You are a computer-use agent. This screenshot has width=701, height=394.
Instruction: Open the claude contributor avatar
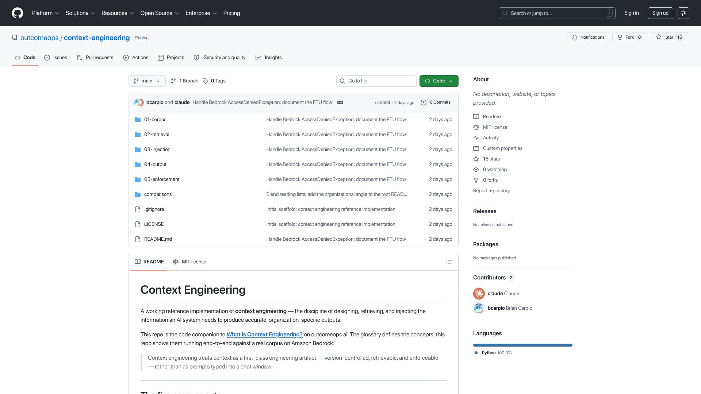point(479,294)
